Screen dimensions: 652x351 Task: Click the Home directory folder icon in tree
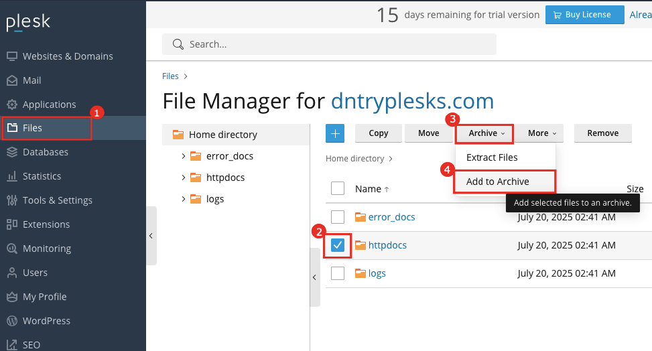[178, 135]
